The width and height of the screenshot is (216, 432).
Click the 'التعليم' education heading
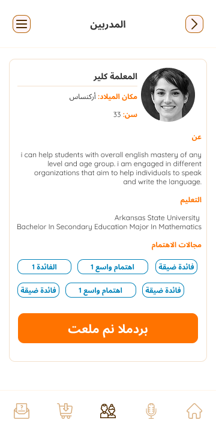(x=191, y=200)
